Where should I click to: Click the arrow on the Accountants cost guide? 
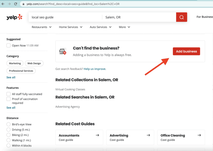[x=97, y=135]
